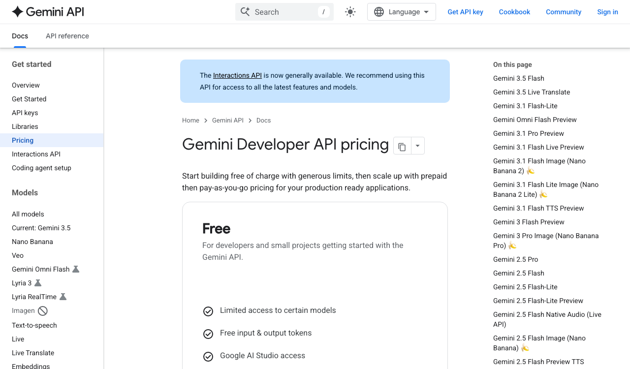This screenshot has height=369, width=630.
Task: Click the search magnifier icon
Action: click(x=245, y=12)
